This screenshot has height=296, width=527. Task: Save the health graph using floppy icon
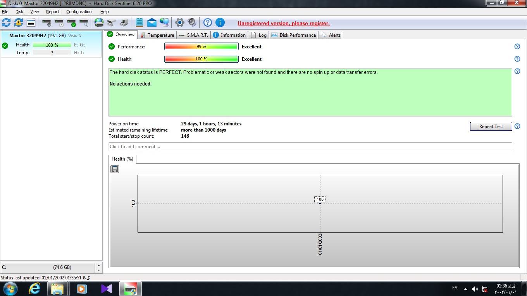point(115,169)
